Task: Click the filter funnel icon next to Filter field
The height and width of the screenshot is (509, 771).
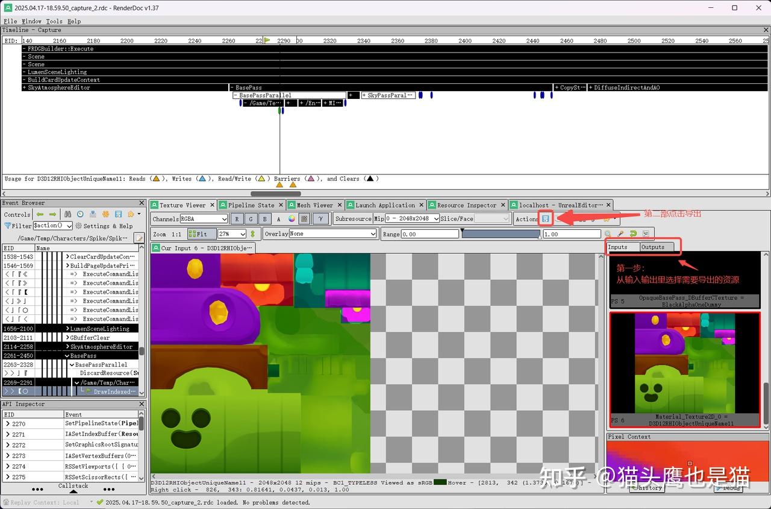Action: [8, 226]
